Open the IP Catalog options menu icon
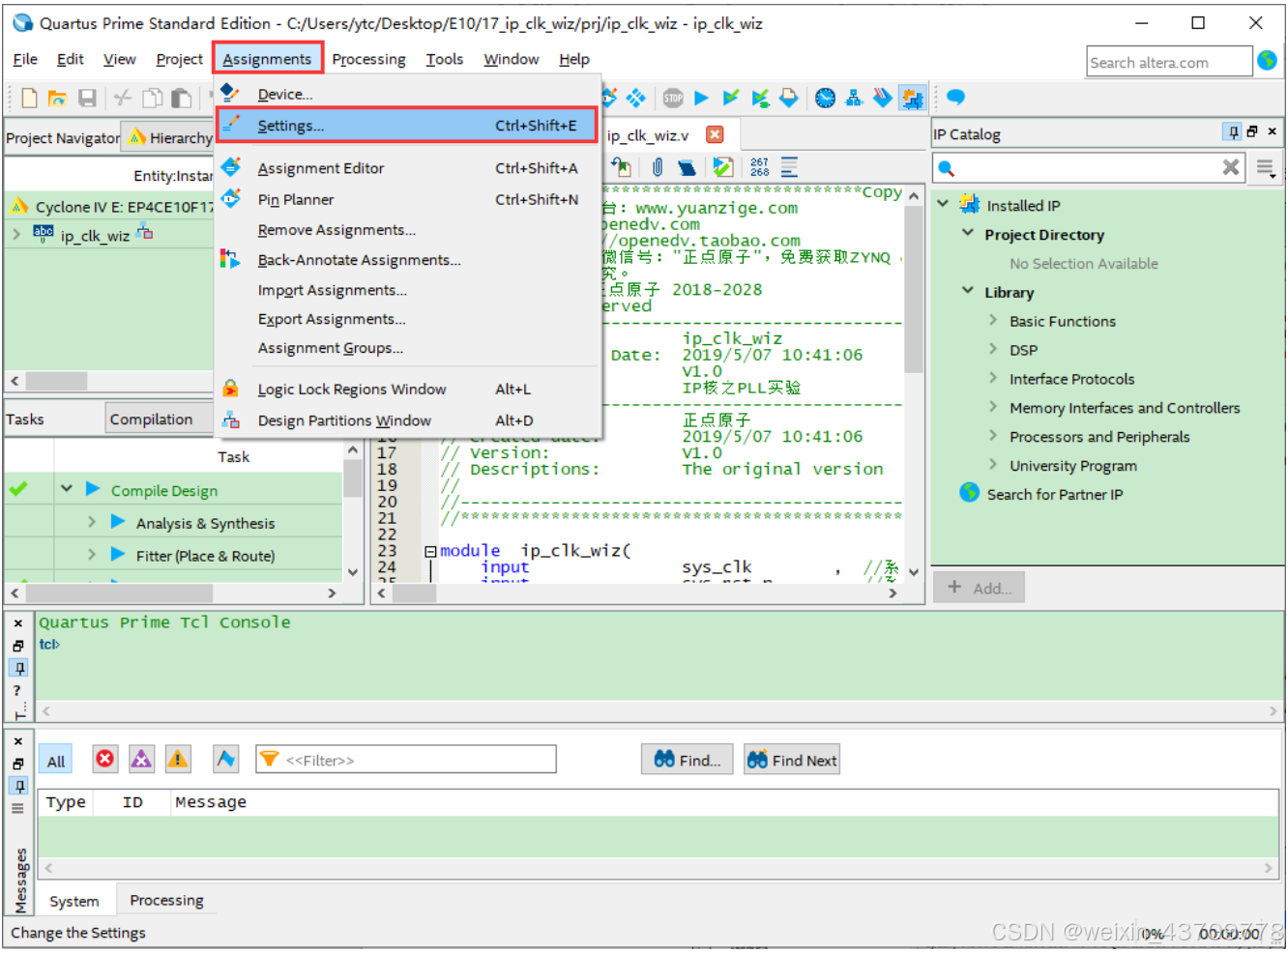The width and height of the screenshot is (1288, 953). (1265, 168)
